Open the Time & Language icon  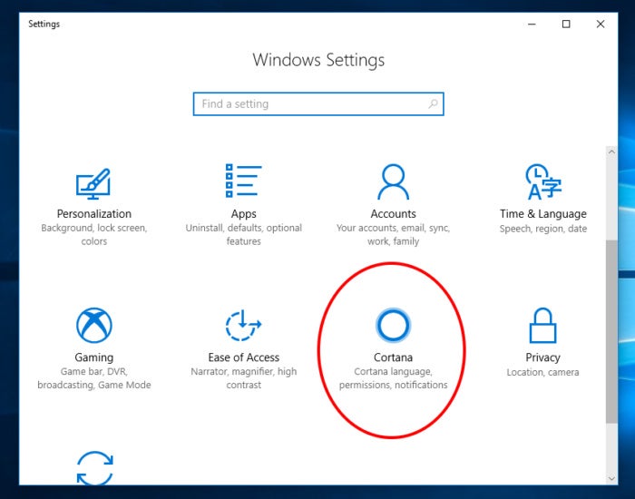[x=543, y=181]
